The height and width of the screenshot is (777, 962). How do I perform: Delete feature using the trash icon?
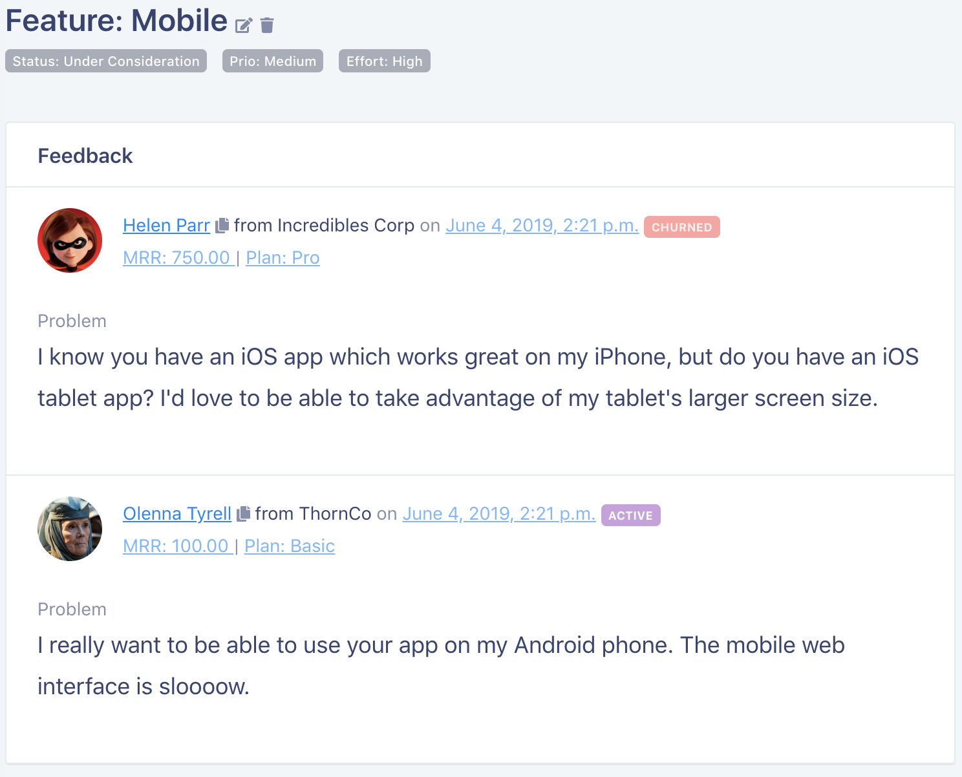[267, 25]
